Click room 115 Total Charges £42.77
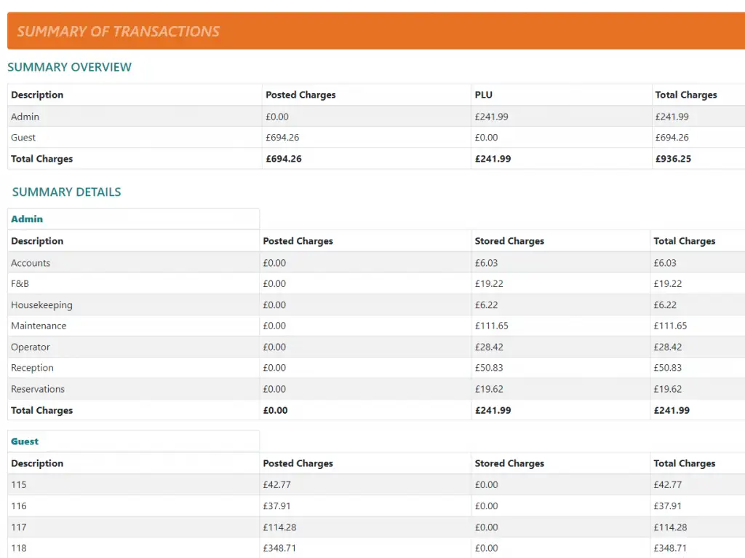The image size is (745, 558). (668, 484)
